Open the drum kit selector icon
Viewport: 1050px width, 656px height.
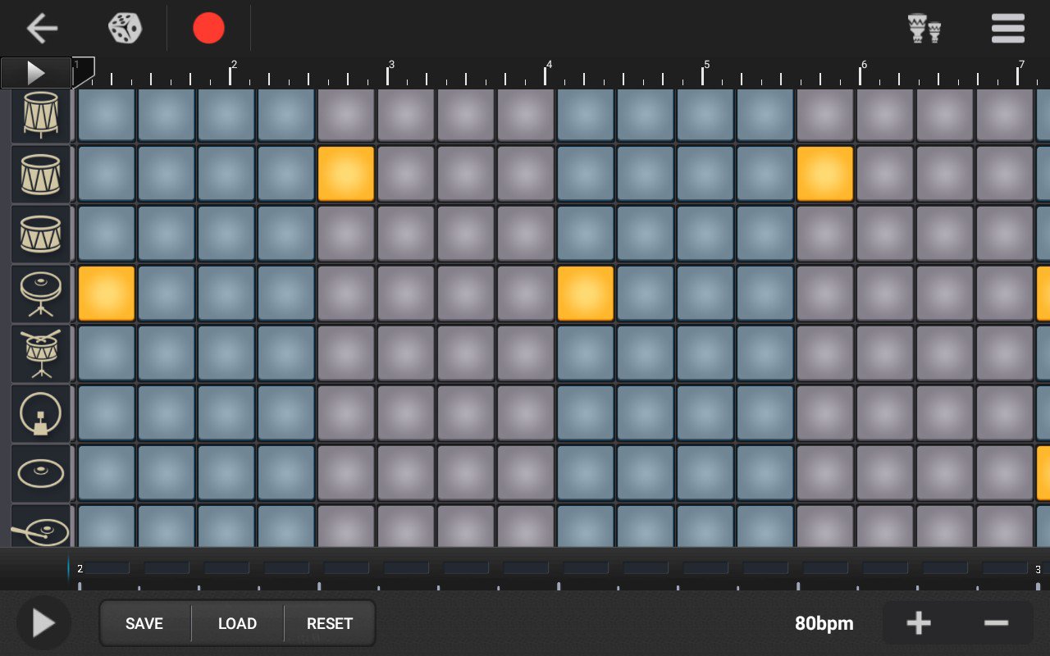point(924,29)
